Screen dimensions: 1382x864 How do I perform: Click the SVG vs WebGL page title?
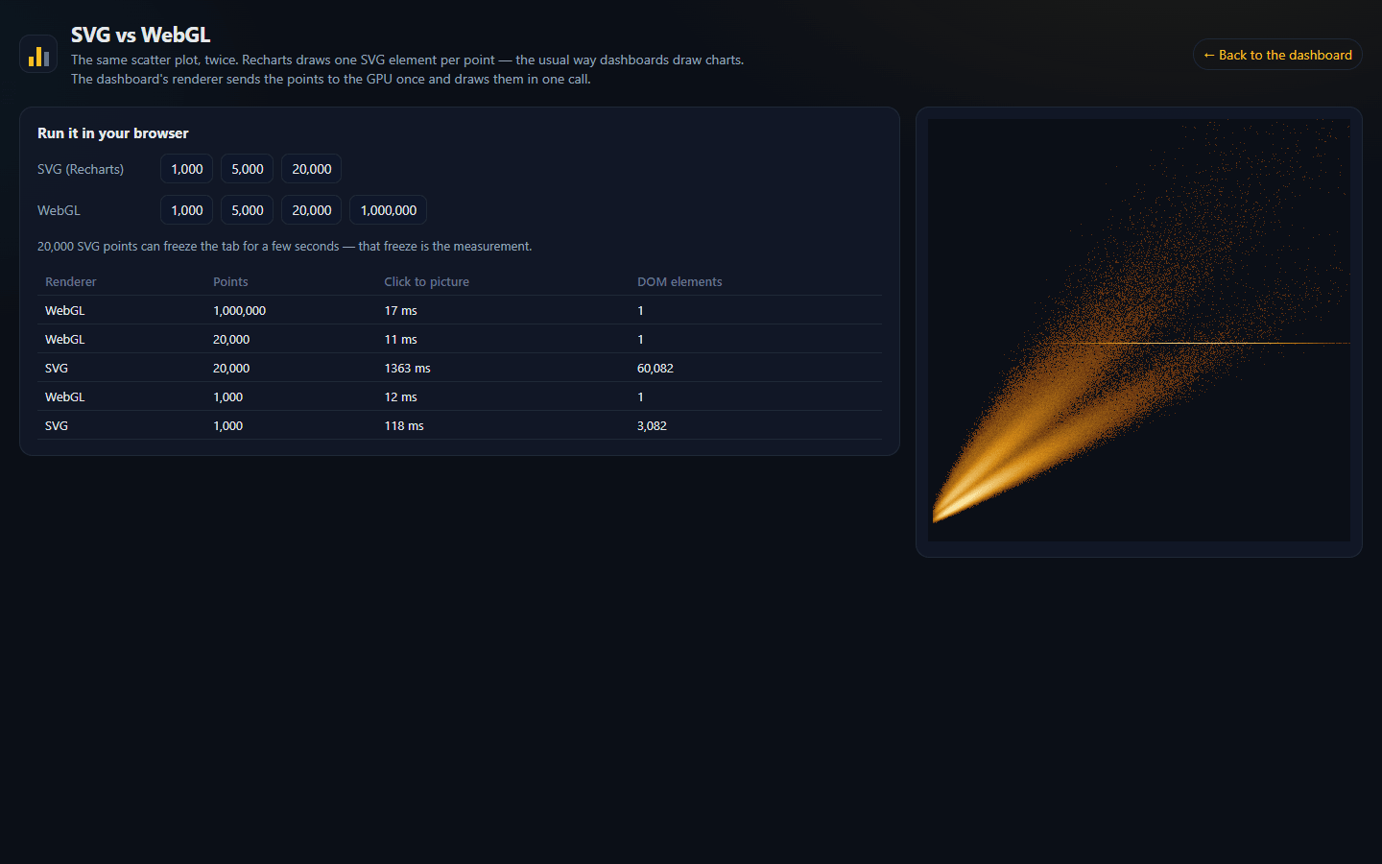click(x=140, y=35)
